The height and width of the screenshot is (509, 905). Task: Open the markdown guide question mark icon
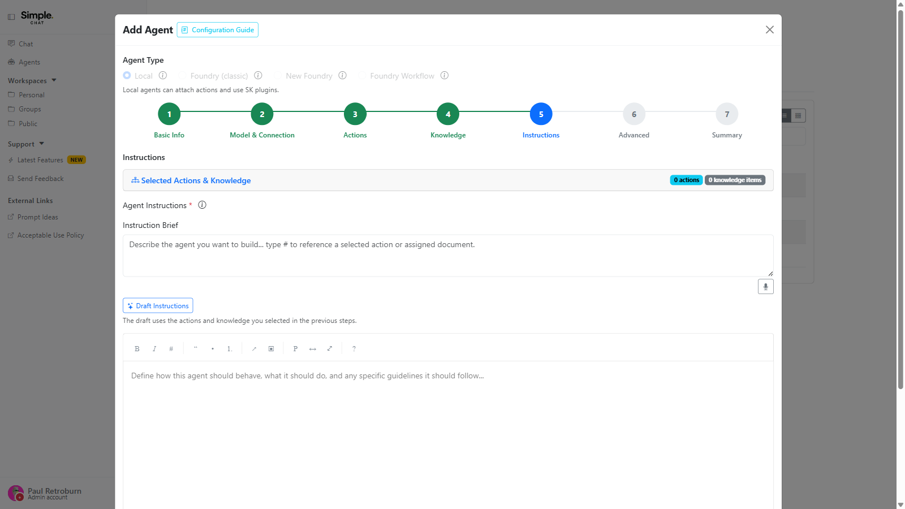(x=354, y=349)
